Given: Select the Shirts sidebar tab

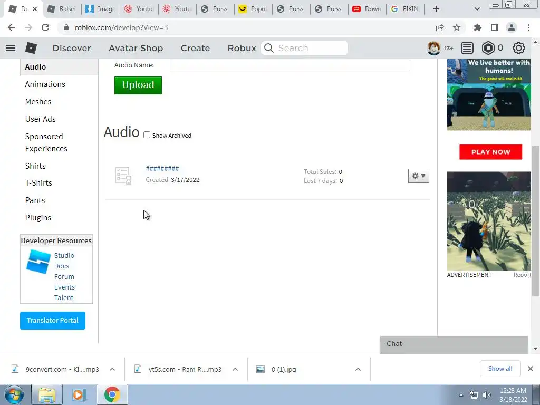Looking at the screenshot, I should [35, 166].
